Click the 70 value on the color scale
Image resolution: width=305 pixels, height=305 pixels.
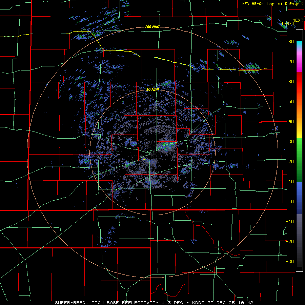click(291, 62)
